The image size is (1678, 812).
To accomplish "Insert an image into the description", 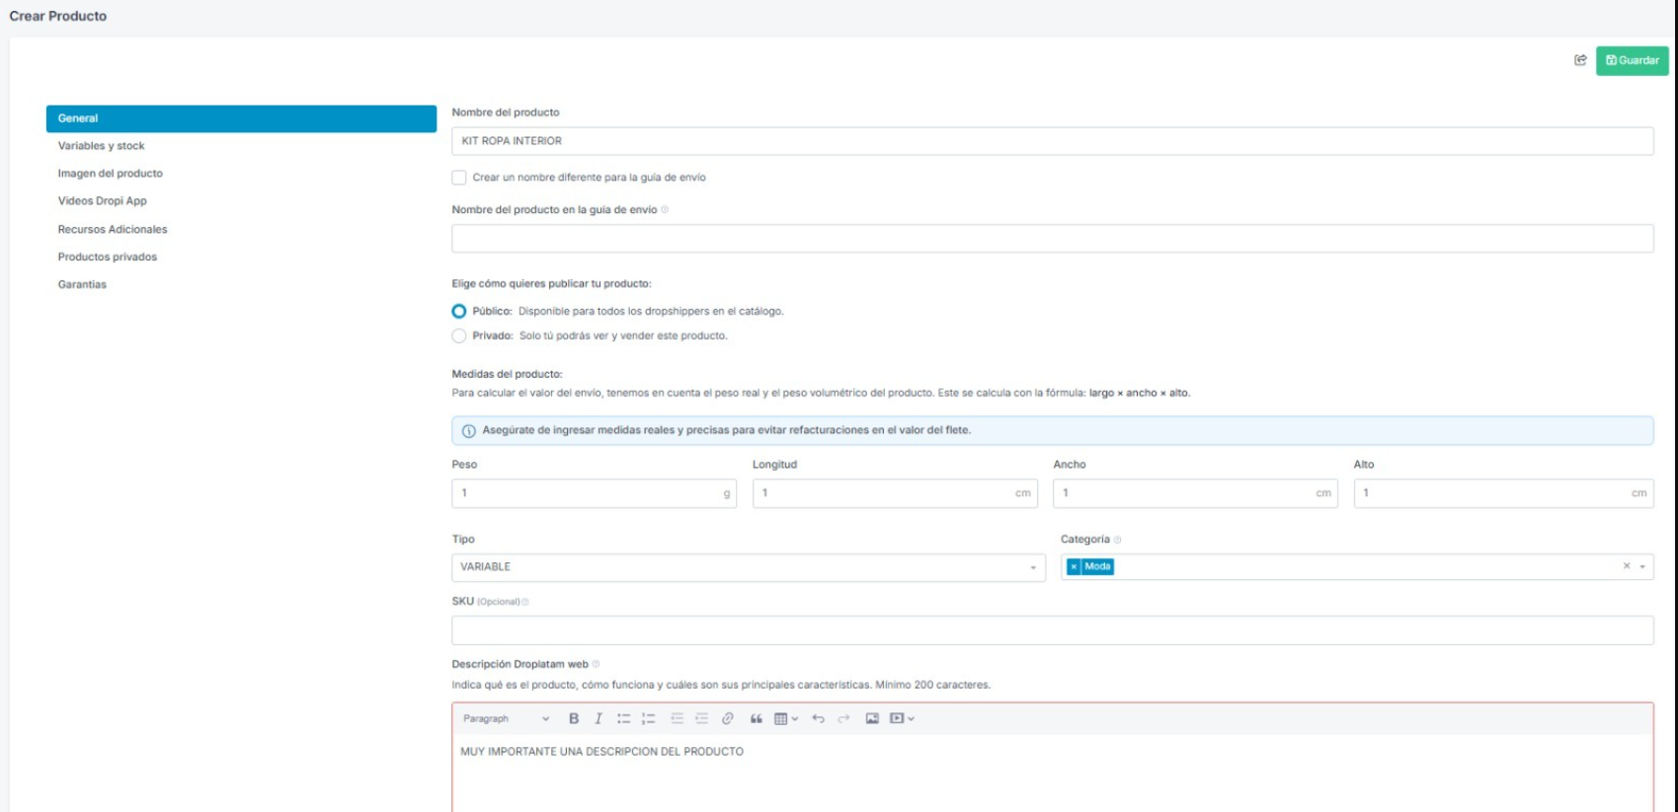I will click(872, 718).
